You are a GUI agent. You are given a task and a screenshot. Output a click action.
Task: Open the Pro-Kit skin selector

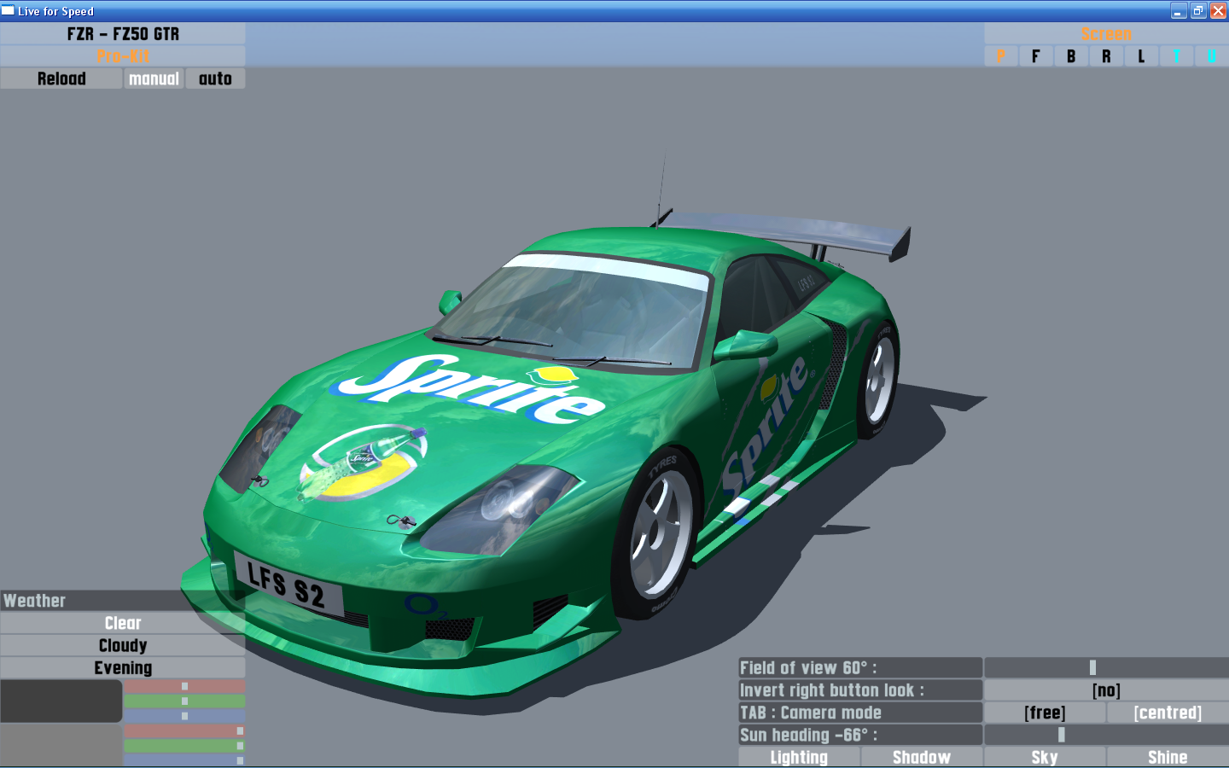click(123, 56)
